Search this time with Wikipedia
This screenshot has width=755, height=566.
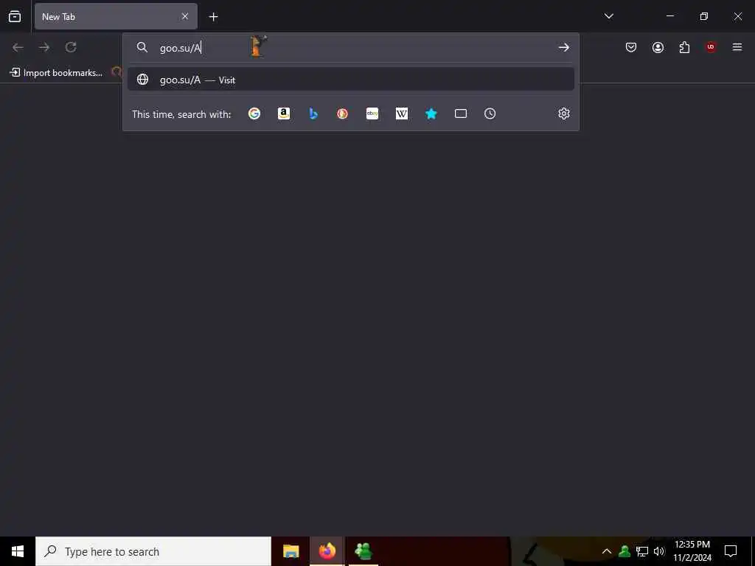(x=402, y=113)
